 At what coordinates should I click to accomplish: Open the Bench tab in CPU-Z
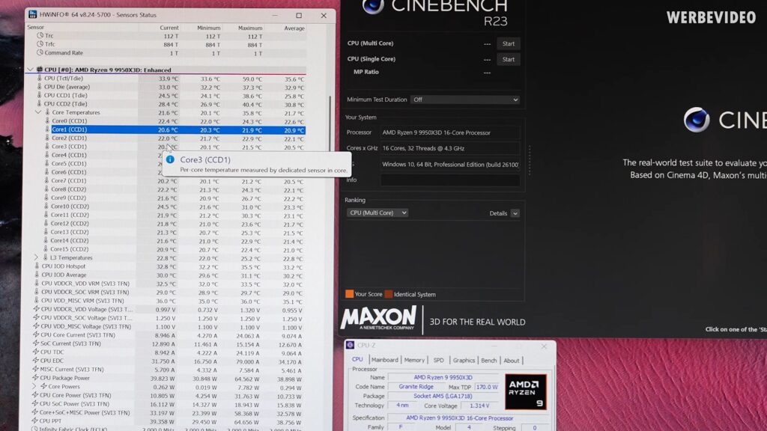pyautogui.click(x=488, y=360)
